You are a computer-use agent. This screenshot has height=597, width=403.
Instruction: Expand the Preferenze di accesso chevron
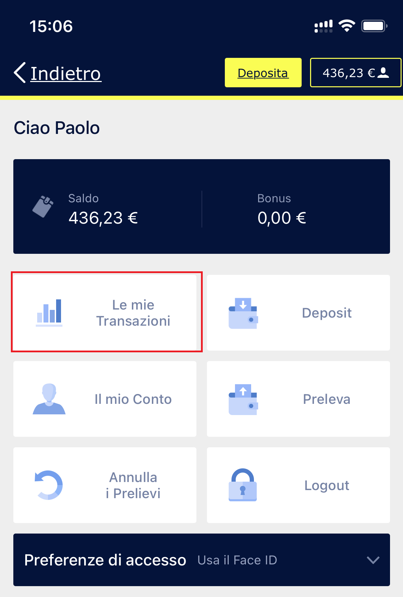[373, 560]
